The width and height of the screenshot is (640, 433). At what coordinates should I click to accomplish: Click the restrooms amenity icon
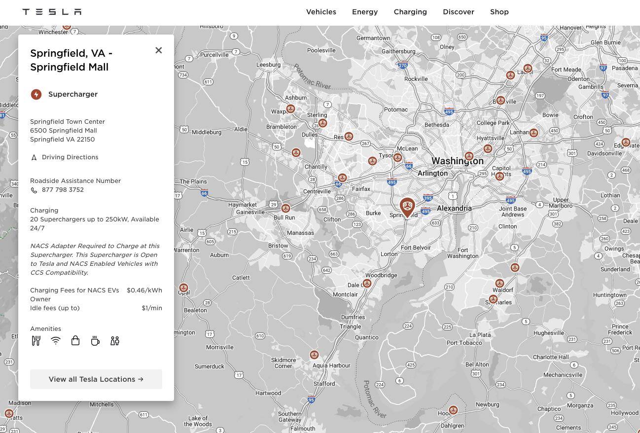coord(115,341)
